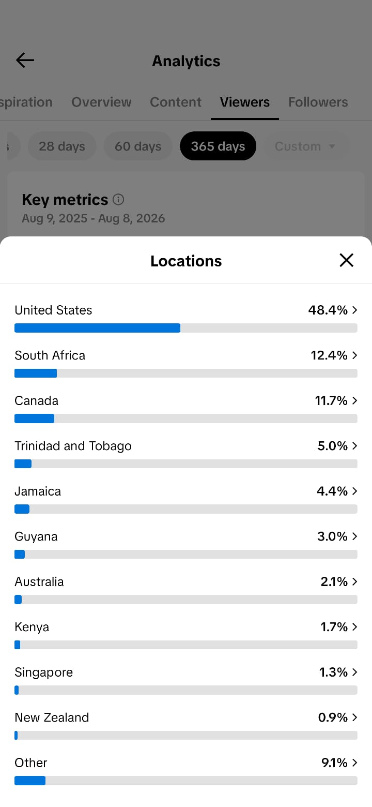
Task: Open the Other locations row
Action: (x=186, y=769)
